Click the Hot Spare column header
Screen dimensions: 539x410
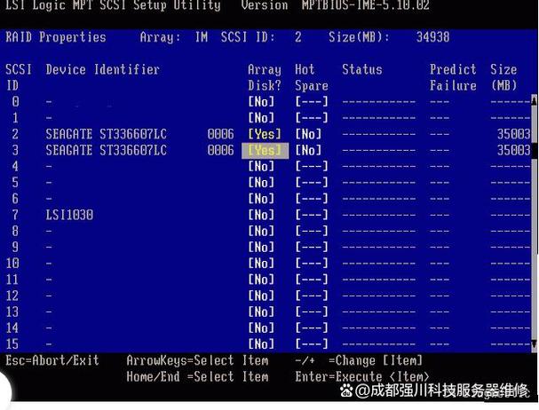tap(312, 78)
